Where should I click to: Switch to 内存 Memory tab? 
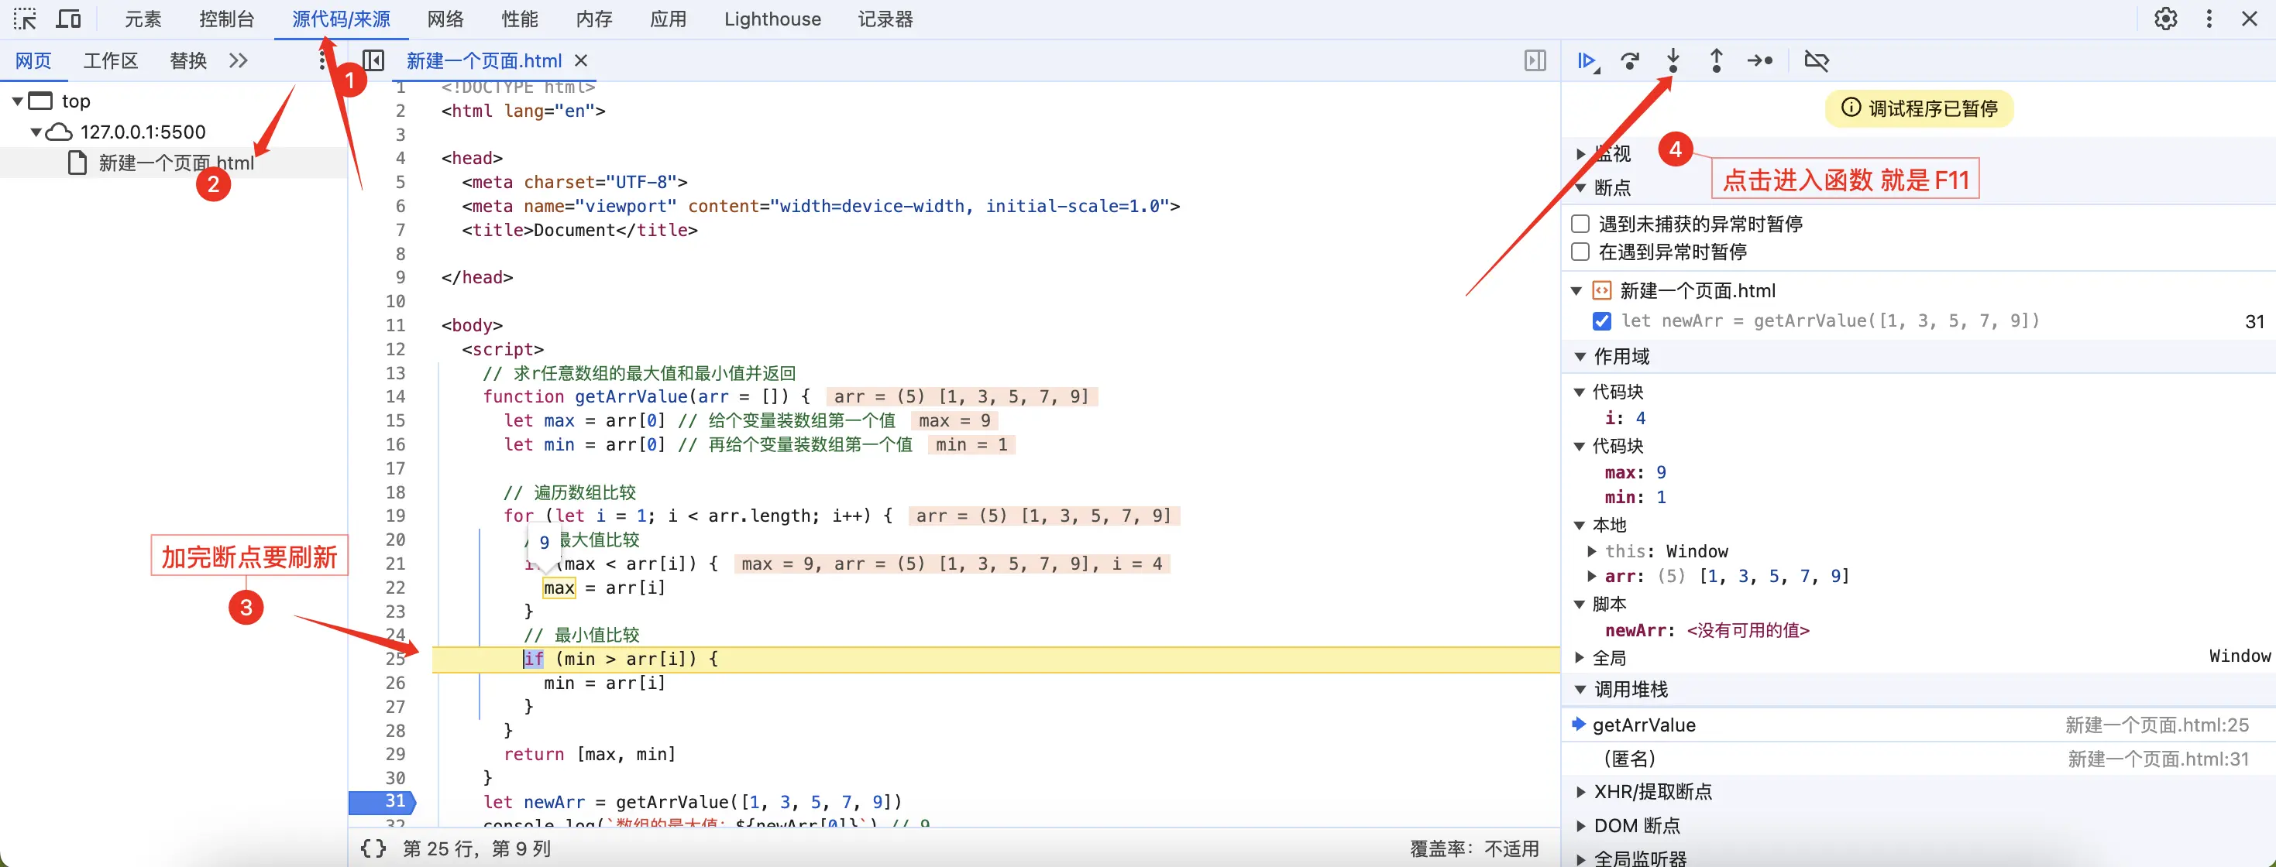(593, 19)
